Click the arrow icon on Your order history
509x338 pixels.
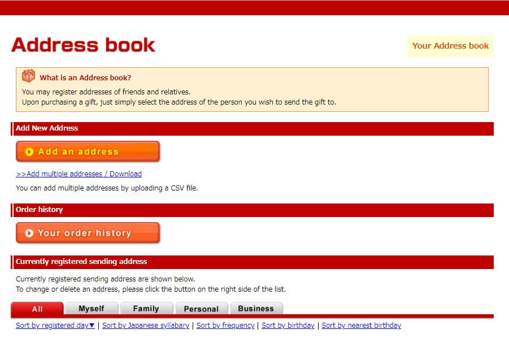pyautogui.click(x=29, y=233)
